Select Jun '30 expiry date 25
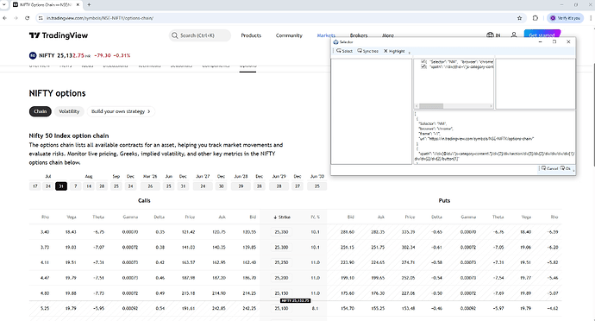The image size is (595, 321). click(x=317, y=186)
